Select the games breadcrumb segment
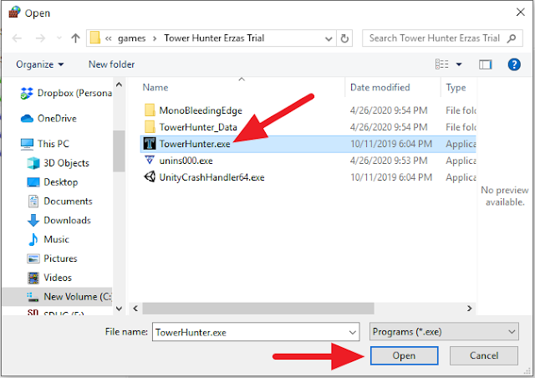The height and width of the screenshot is (378, 535). 132,38
